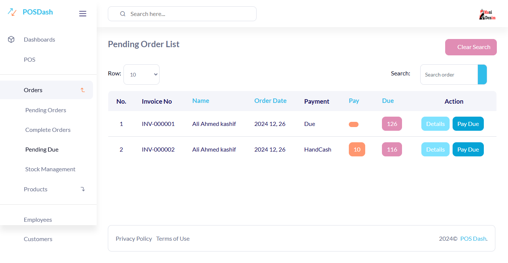This screenshot has width=508, height=263.
Task: Click the Payment column header
Action: (x=317, y=101)
